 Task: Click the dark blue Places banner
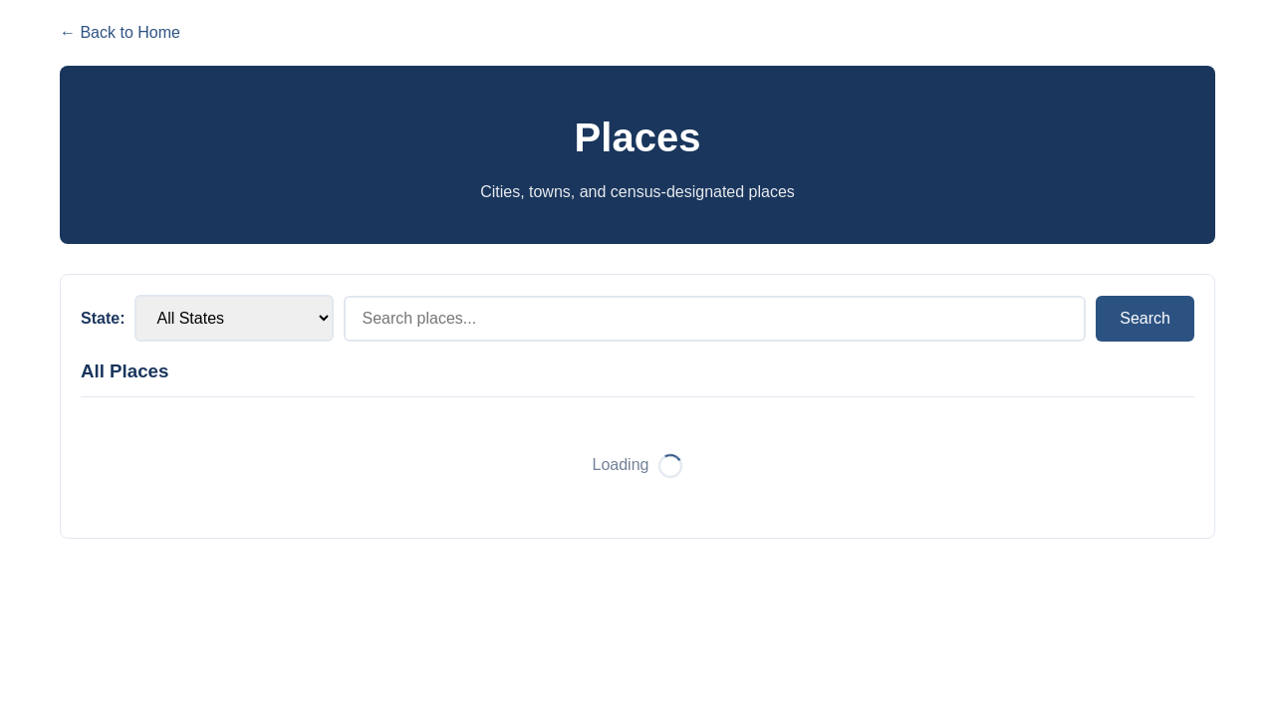(637, 154)
